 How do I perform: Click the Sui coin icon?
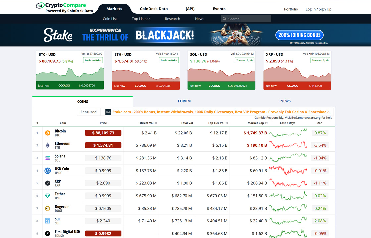click(x=48, y=221)
